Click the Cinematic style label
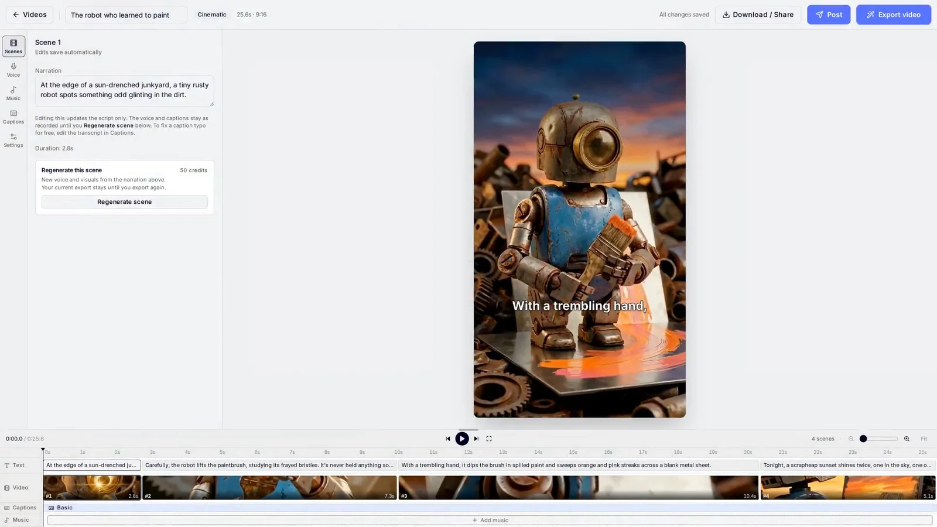The width and height of the screenshot is (937, 527). (x=212, y=15)
